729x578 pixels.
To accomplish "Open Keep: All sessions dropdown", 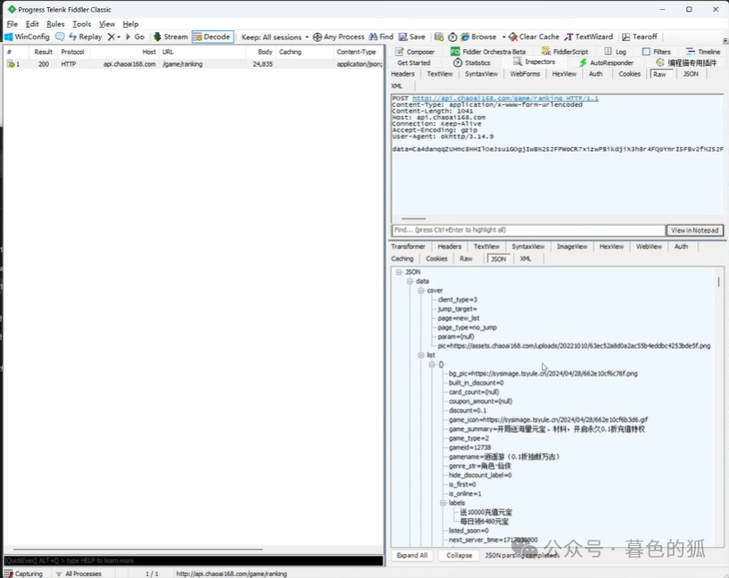I will pyautogui.click(x=275, y=37).
